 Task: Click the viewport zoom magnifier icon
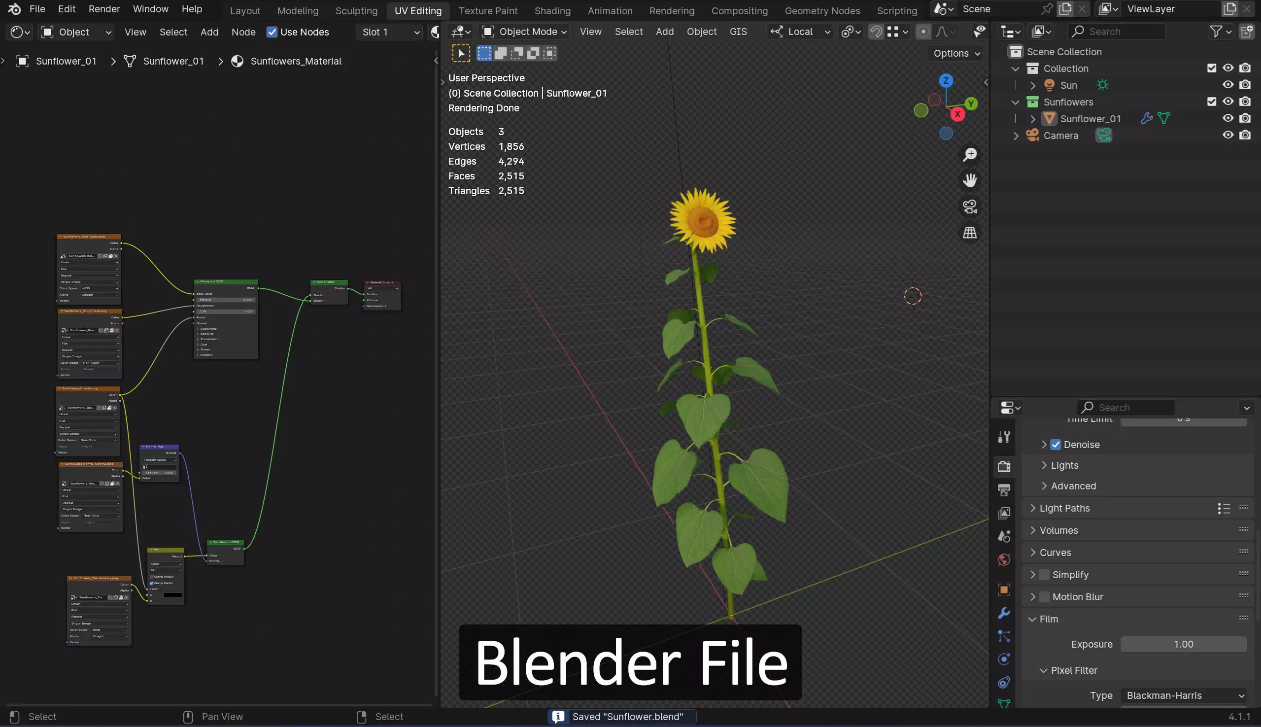point(969,155)
